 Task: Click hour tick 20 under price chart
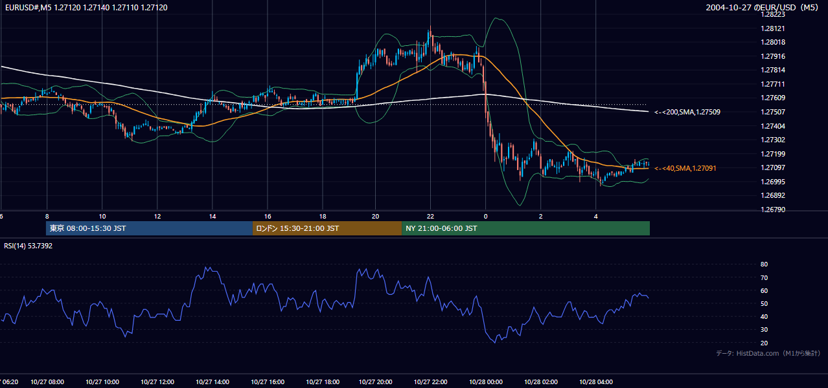click(375, 216)
